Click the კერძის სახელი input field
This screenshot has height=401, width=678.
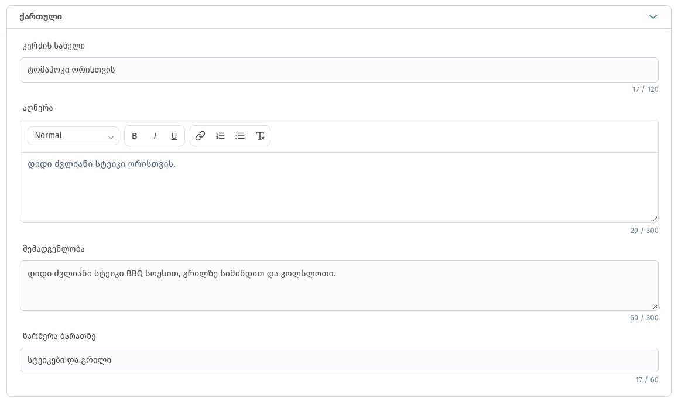tap(339, 70)
